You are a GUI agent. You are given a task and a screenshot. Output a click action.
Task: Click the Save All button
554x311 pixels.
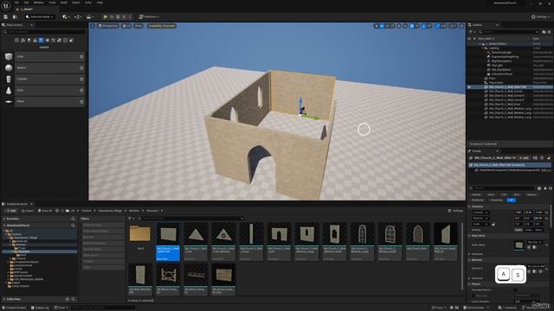(x=45, y=211)
